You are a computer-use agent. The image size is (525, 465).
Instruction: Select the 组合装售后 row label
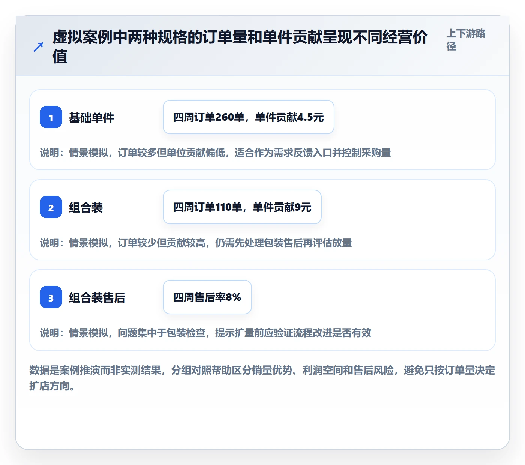click(x=97, y=298)
